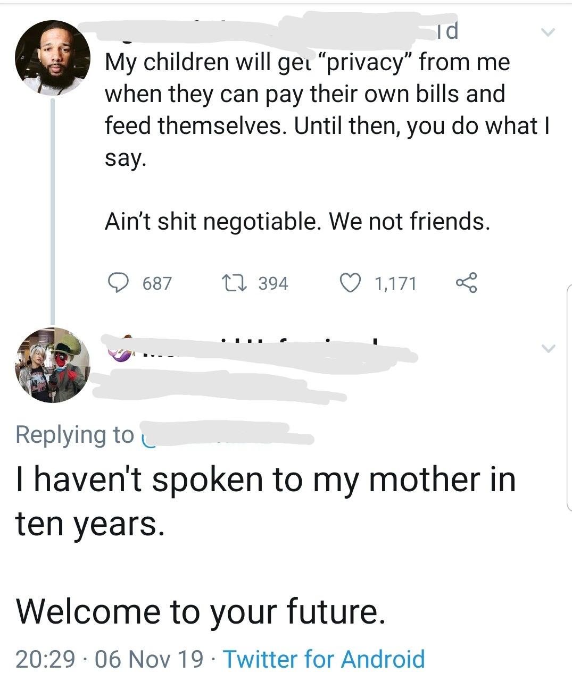Click the 20:29 · 06 Nov 19 timestamp

point(109,659)
